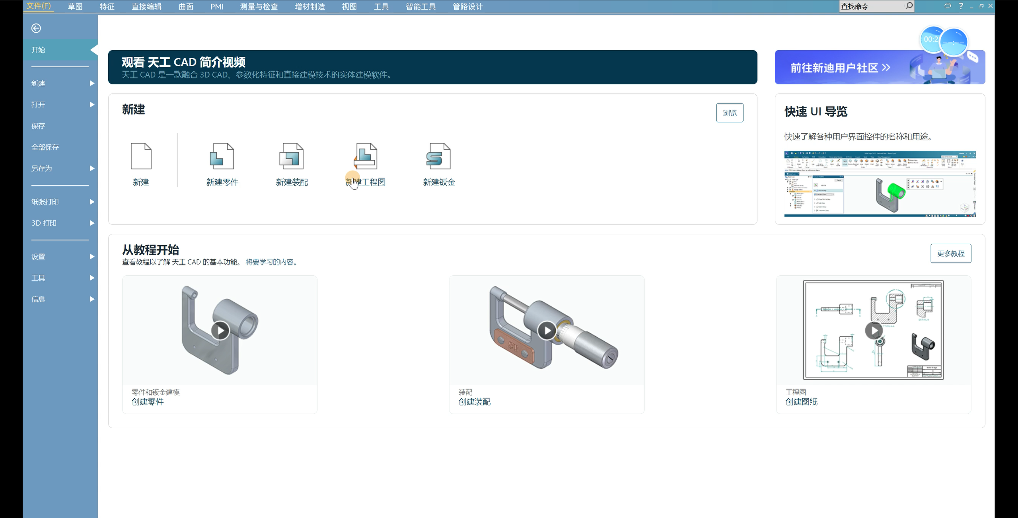Click the 创建图纸 tutorial title
This screenshot has height=518, width=1018.
pos(801,402)
